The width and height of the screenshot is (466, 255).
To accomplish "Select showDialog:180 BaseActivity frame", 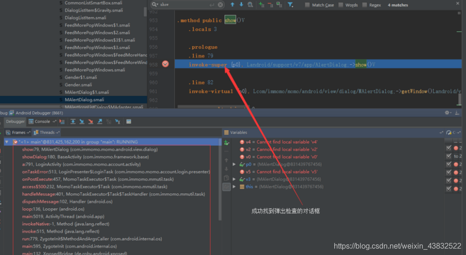I will (x=85, y=157).
